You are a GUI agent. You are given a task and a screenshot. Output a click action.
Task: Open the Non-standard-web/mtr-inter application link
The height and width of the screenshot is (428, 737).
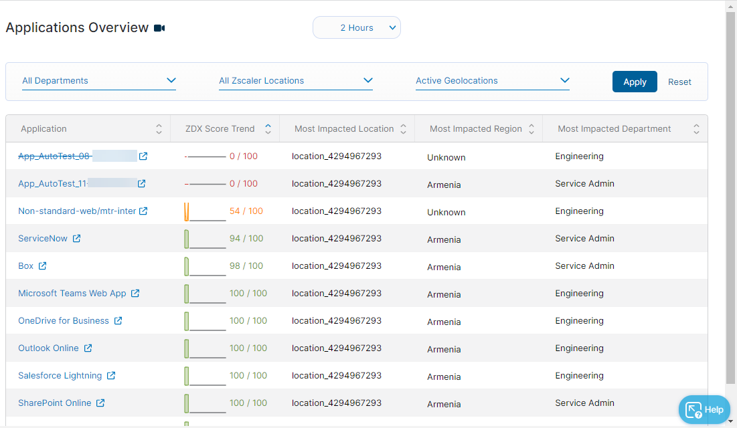pos(77,211)
